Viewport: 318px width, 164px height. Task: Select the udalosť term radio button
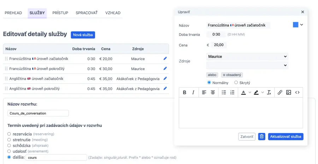[9, 151]
